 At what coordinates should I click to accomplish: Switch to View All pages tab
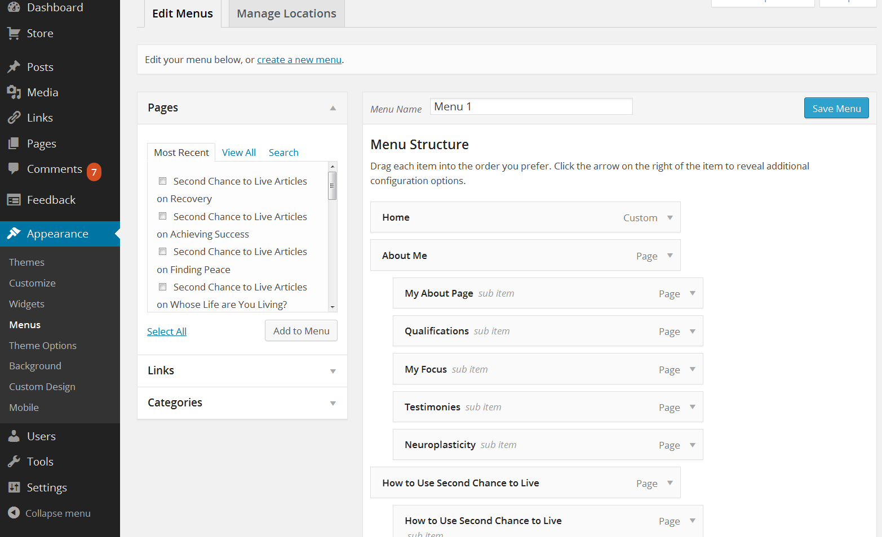click(x=239, y=153)
